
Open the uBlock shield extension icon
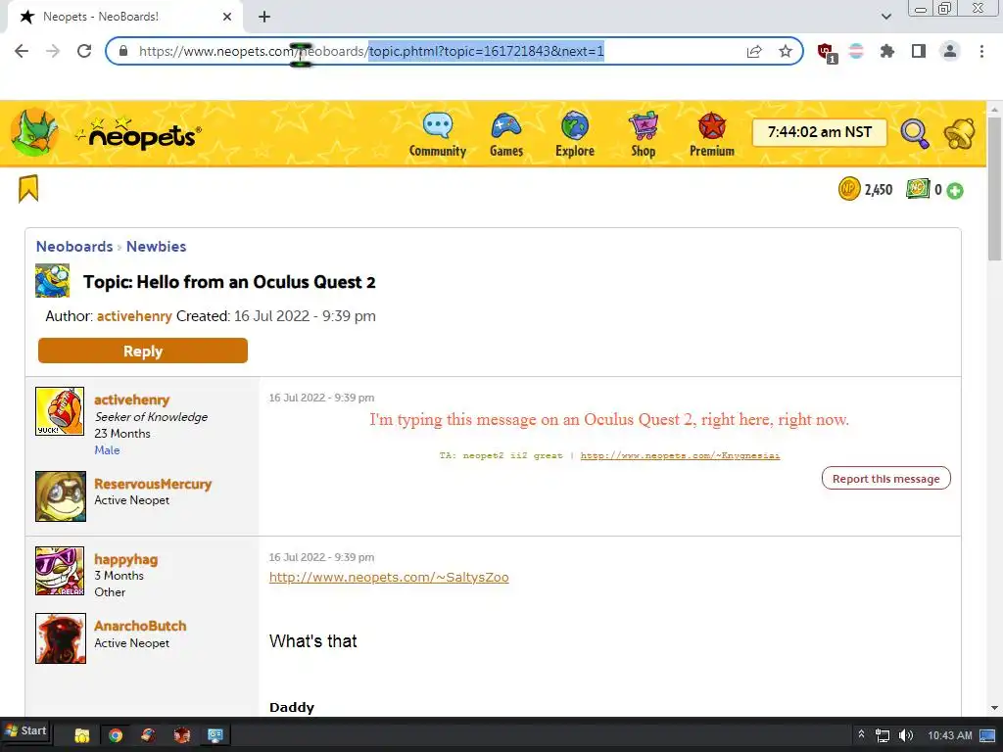click(827, 52)
